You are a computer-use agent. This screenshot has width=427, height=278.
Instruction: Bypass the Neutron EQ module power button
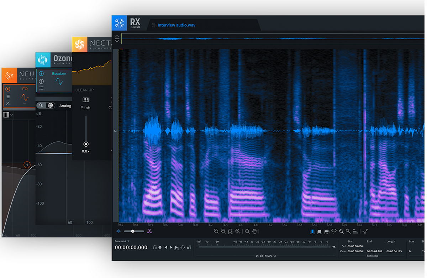[x=8, y=89]
